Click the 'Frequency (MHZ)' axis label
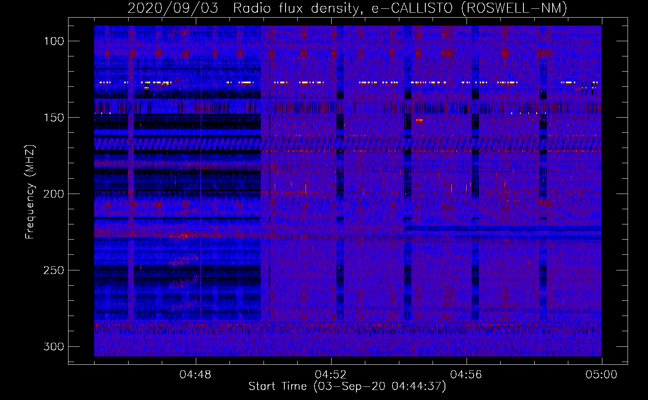The width and height of the screenshot is (648, 400). click(30, 192)
